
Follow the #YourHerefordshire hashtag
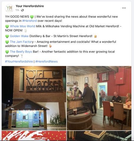19,61
